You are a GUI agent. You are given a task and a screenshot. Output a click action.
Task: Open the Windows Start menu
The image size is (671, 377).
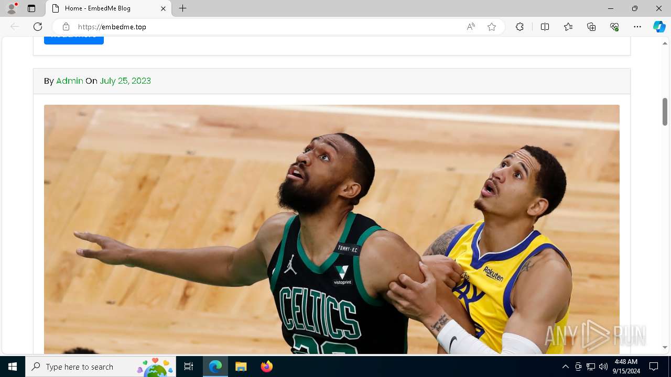click(13, 367)
